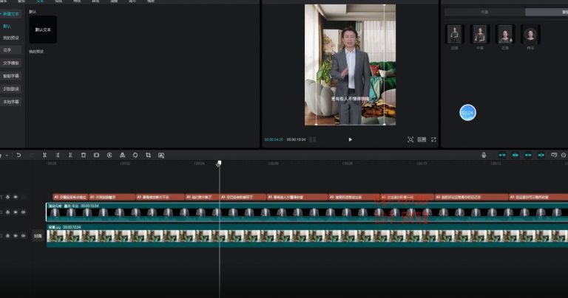Click the mirror flip icon
Image resolution: width=568 pixels, height=298 pixels.
pyautogui.click(x=122, y=155)
